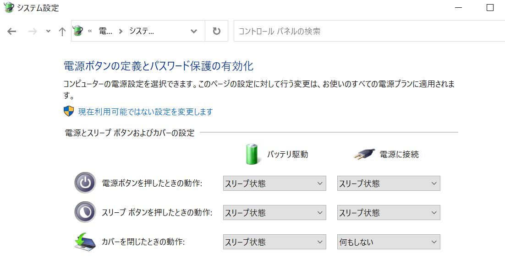Click the コントロール パネルの検索 search field
The image size is (505, 264).
(x=367, y=31)
